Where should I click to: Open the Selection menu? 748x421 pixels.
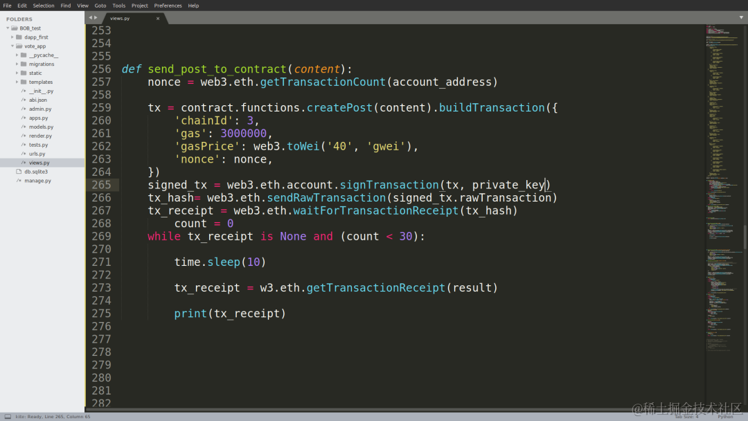(44, 6)
